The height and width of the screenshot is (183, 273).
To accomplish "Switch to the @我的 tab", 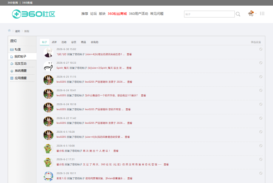I will click(95, 42).
